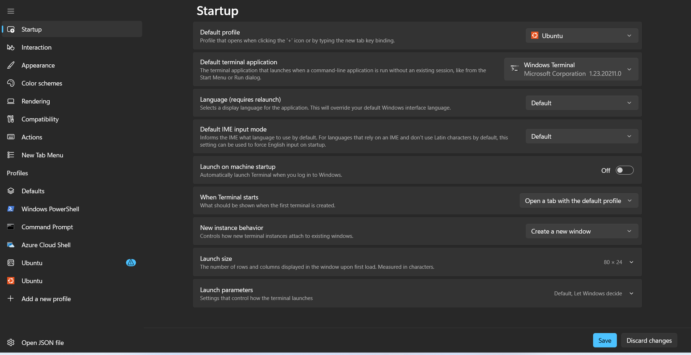Click the Compatibility icon in sidebar
The image size is (691, 355).
click(11, 119)
